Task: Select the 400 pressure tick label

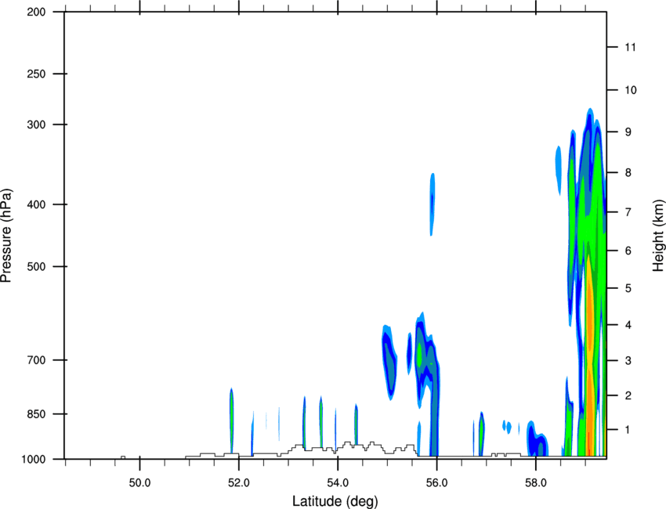Action: pyautogui.click(x=36, y=204)
